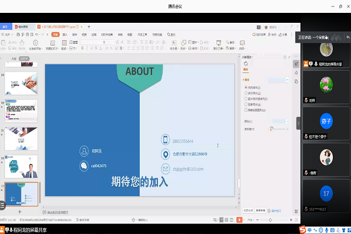This screenshot has width=351, height=234.
Task: Open the Insert (插入) ribbon tab
Action: 65,35
